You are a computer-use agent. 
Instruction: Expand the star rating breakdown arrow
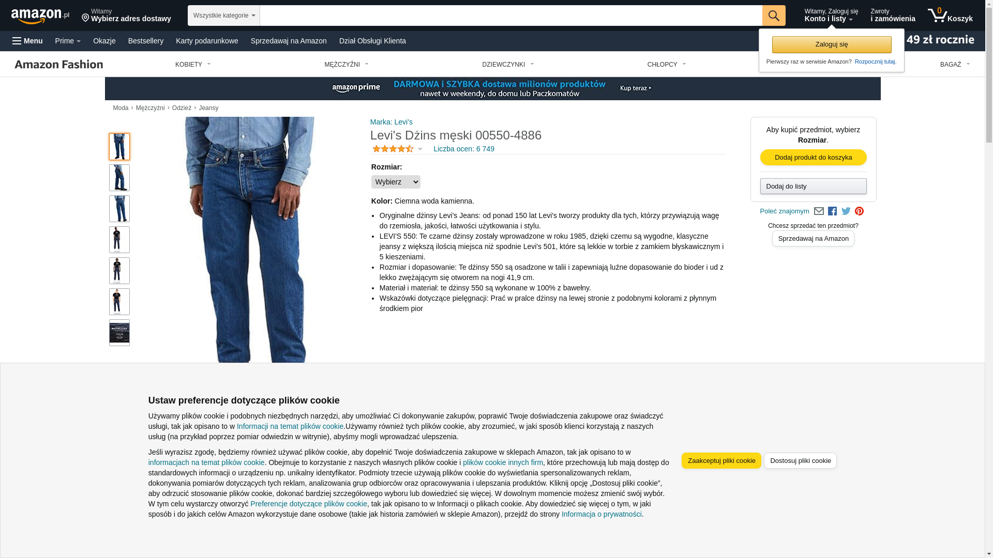click(420, 149)
